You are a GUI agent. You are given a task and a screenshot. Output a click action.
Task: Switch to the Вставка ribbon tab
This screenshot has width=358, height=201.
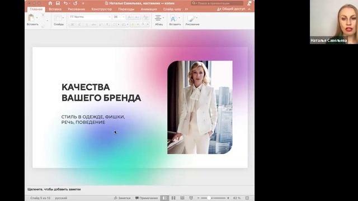pyautogui.click(x=55, y=9)
